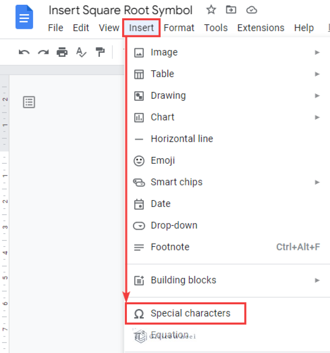
Task: Click the print icon
Action: [62, 53]
